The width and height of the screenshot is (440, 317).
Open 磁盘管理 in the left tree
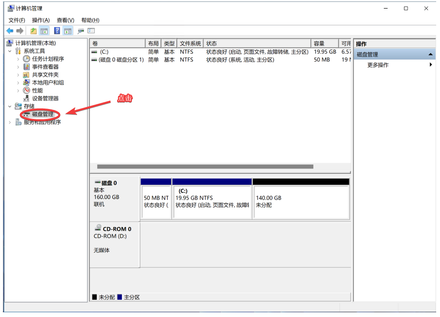pyautogui.click(x=42, y=114)
